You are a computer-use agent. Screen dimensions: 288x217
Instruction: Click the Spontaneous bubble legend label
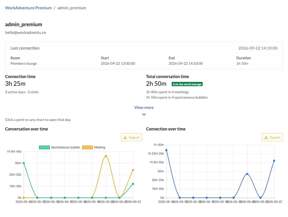pos(65,147)
